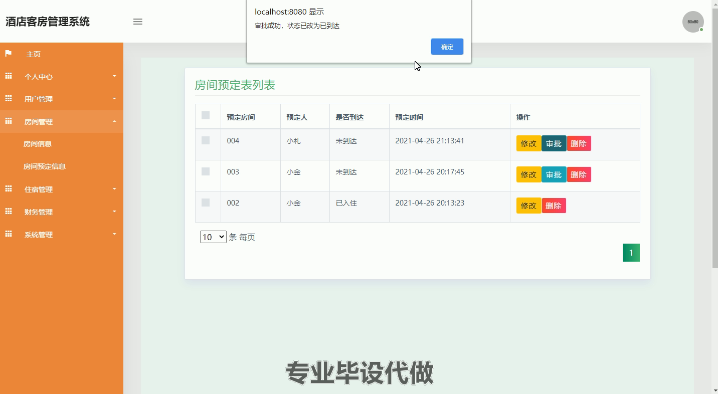Click 修改 for room 004
The width and height of the screenshot is (718, 394).
click(x=528, y=143)
